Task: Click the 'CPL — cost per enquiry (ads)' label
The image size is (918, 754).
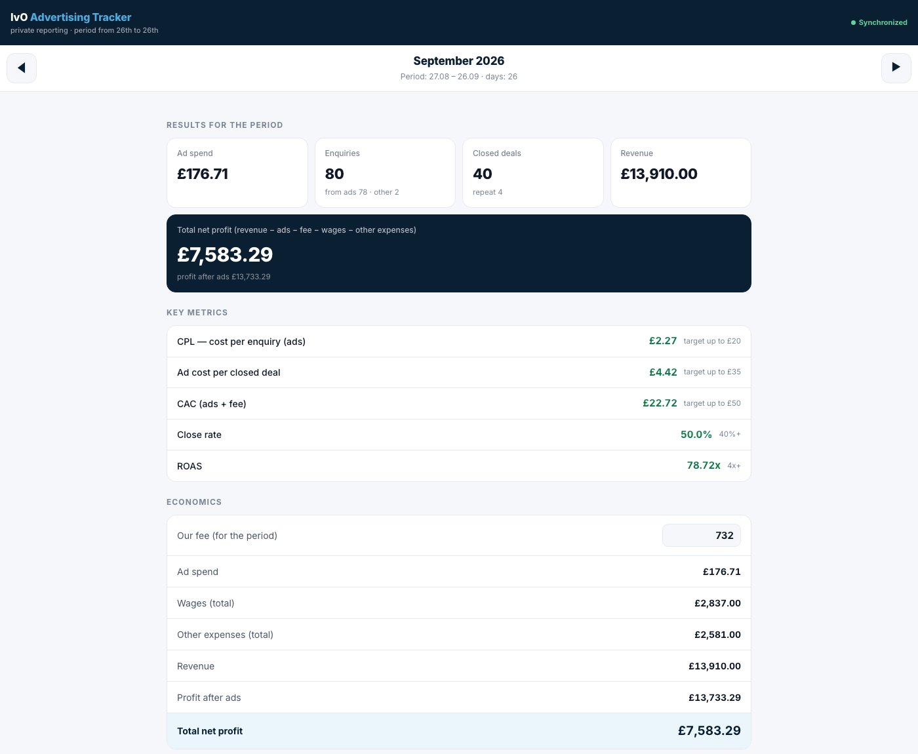Action: tap(241, 342)
